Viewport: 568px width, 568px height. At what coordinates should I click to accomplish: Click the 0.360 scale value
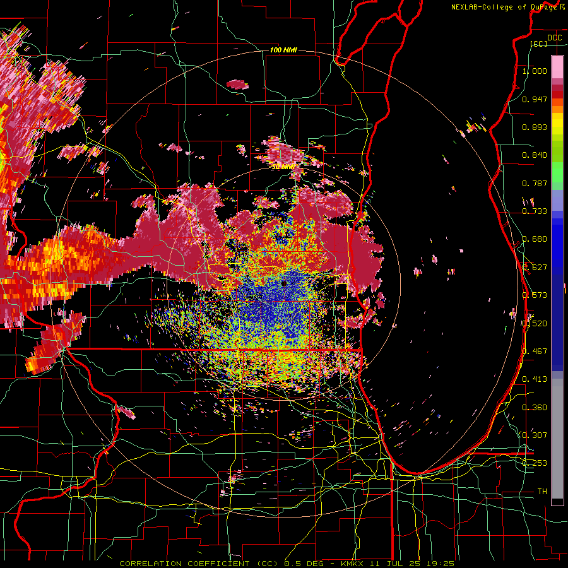click(535, 408)
